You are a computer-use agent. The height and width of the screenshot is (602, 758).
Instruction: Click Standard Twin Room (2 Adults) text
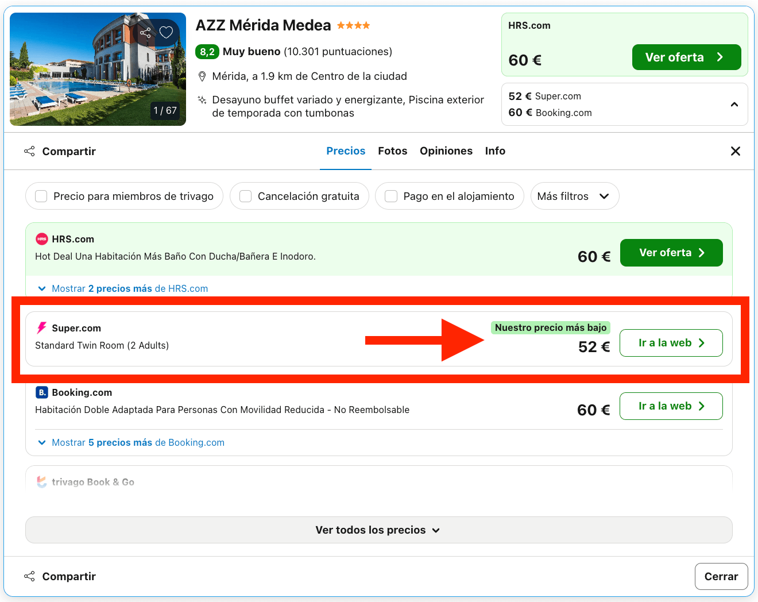pos(102,345)
